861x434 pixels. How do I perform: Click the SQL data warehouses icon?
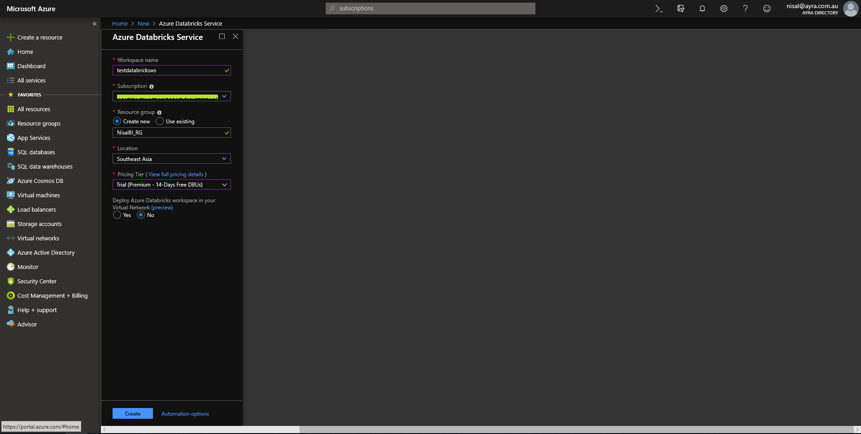pyautogui.click(x=11, y=166)
